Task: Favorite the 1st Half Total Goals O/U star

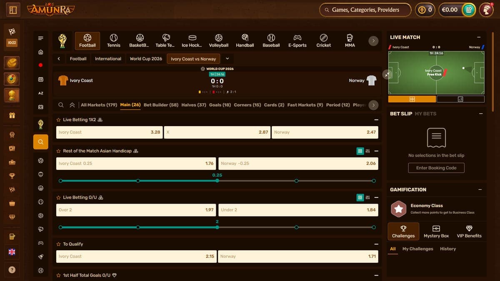Action: [59, 275]
